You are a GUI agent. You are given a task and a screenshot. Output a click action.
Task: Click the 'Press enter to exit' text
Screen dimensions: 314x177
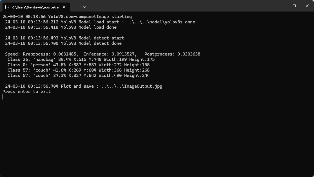point(27,92)
